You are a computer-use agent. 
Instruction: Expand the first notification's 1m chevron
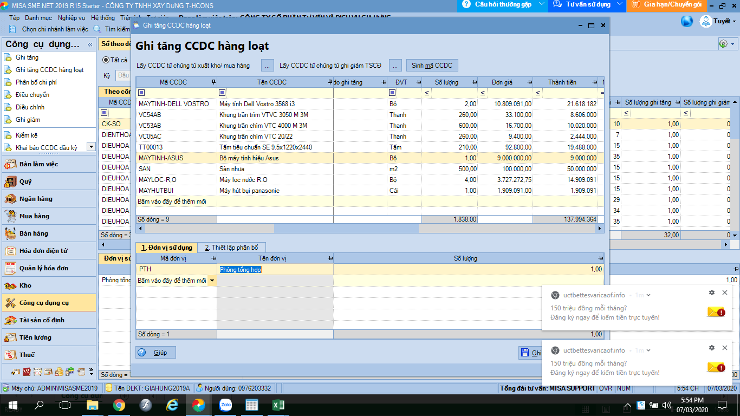(648, 295)
